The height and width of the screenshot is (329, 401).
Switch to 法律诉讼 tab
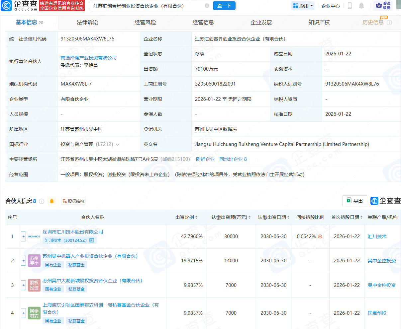click(87, 22)
